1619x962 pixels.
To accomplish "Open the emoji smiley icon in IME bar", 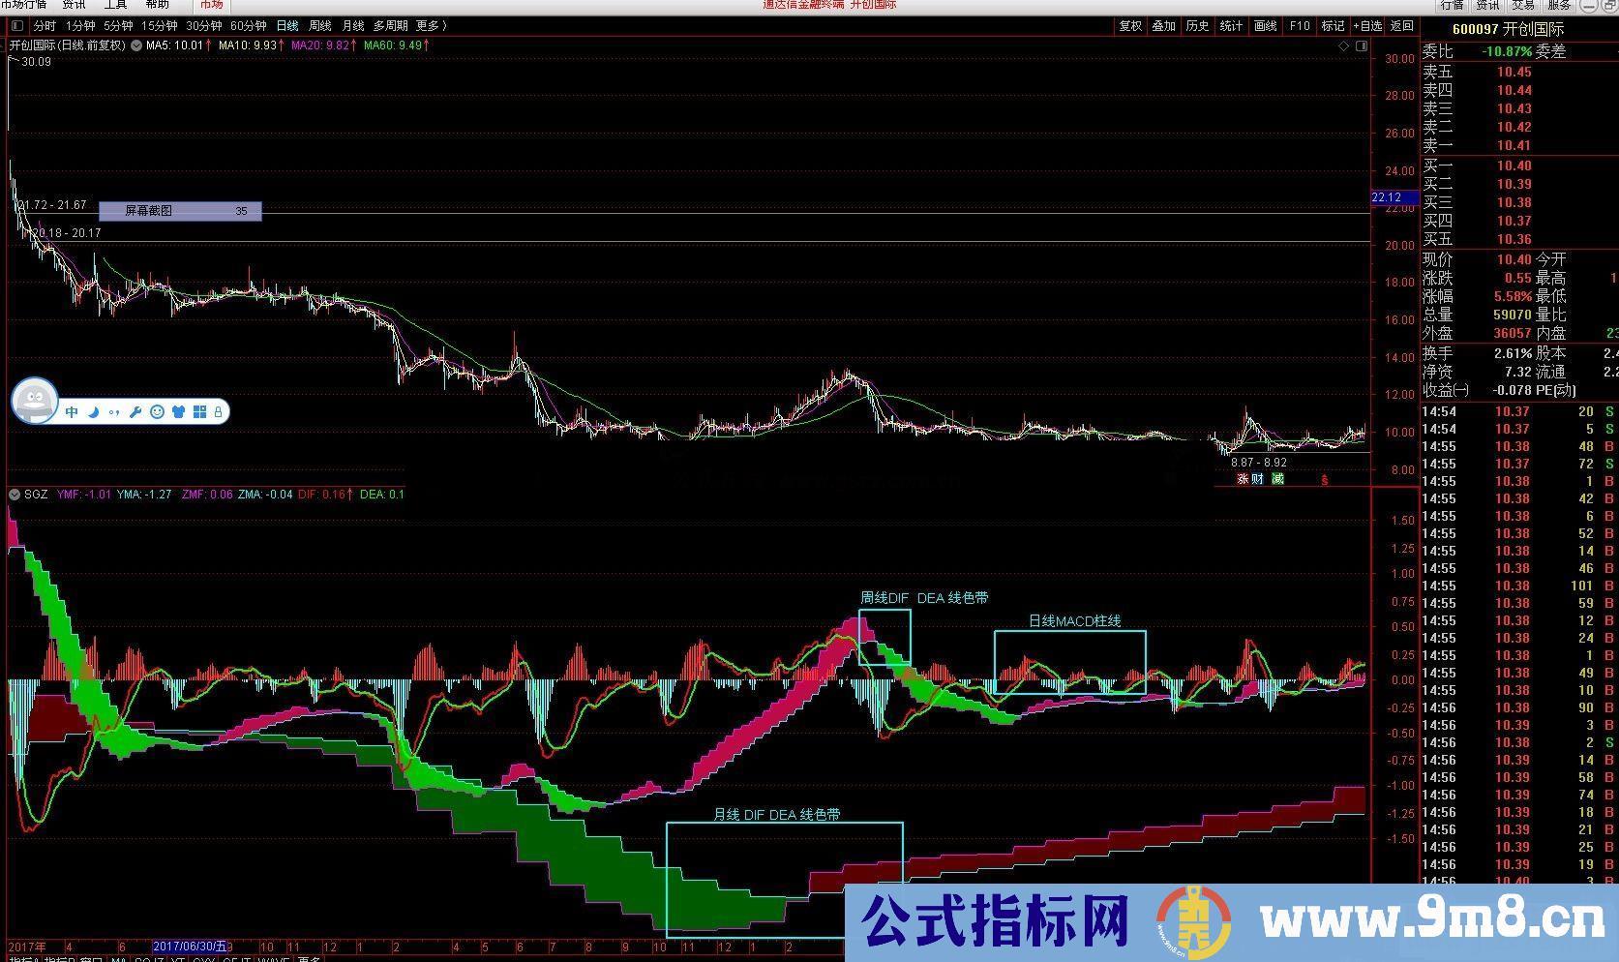I will [x=157, y=412].
